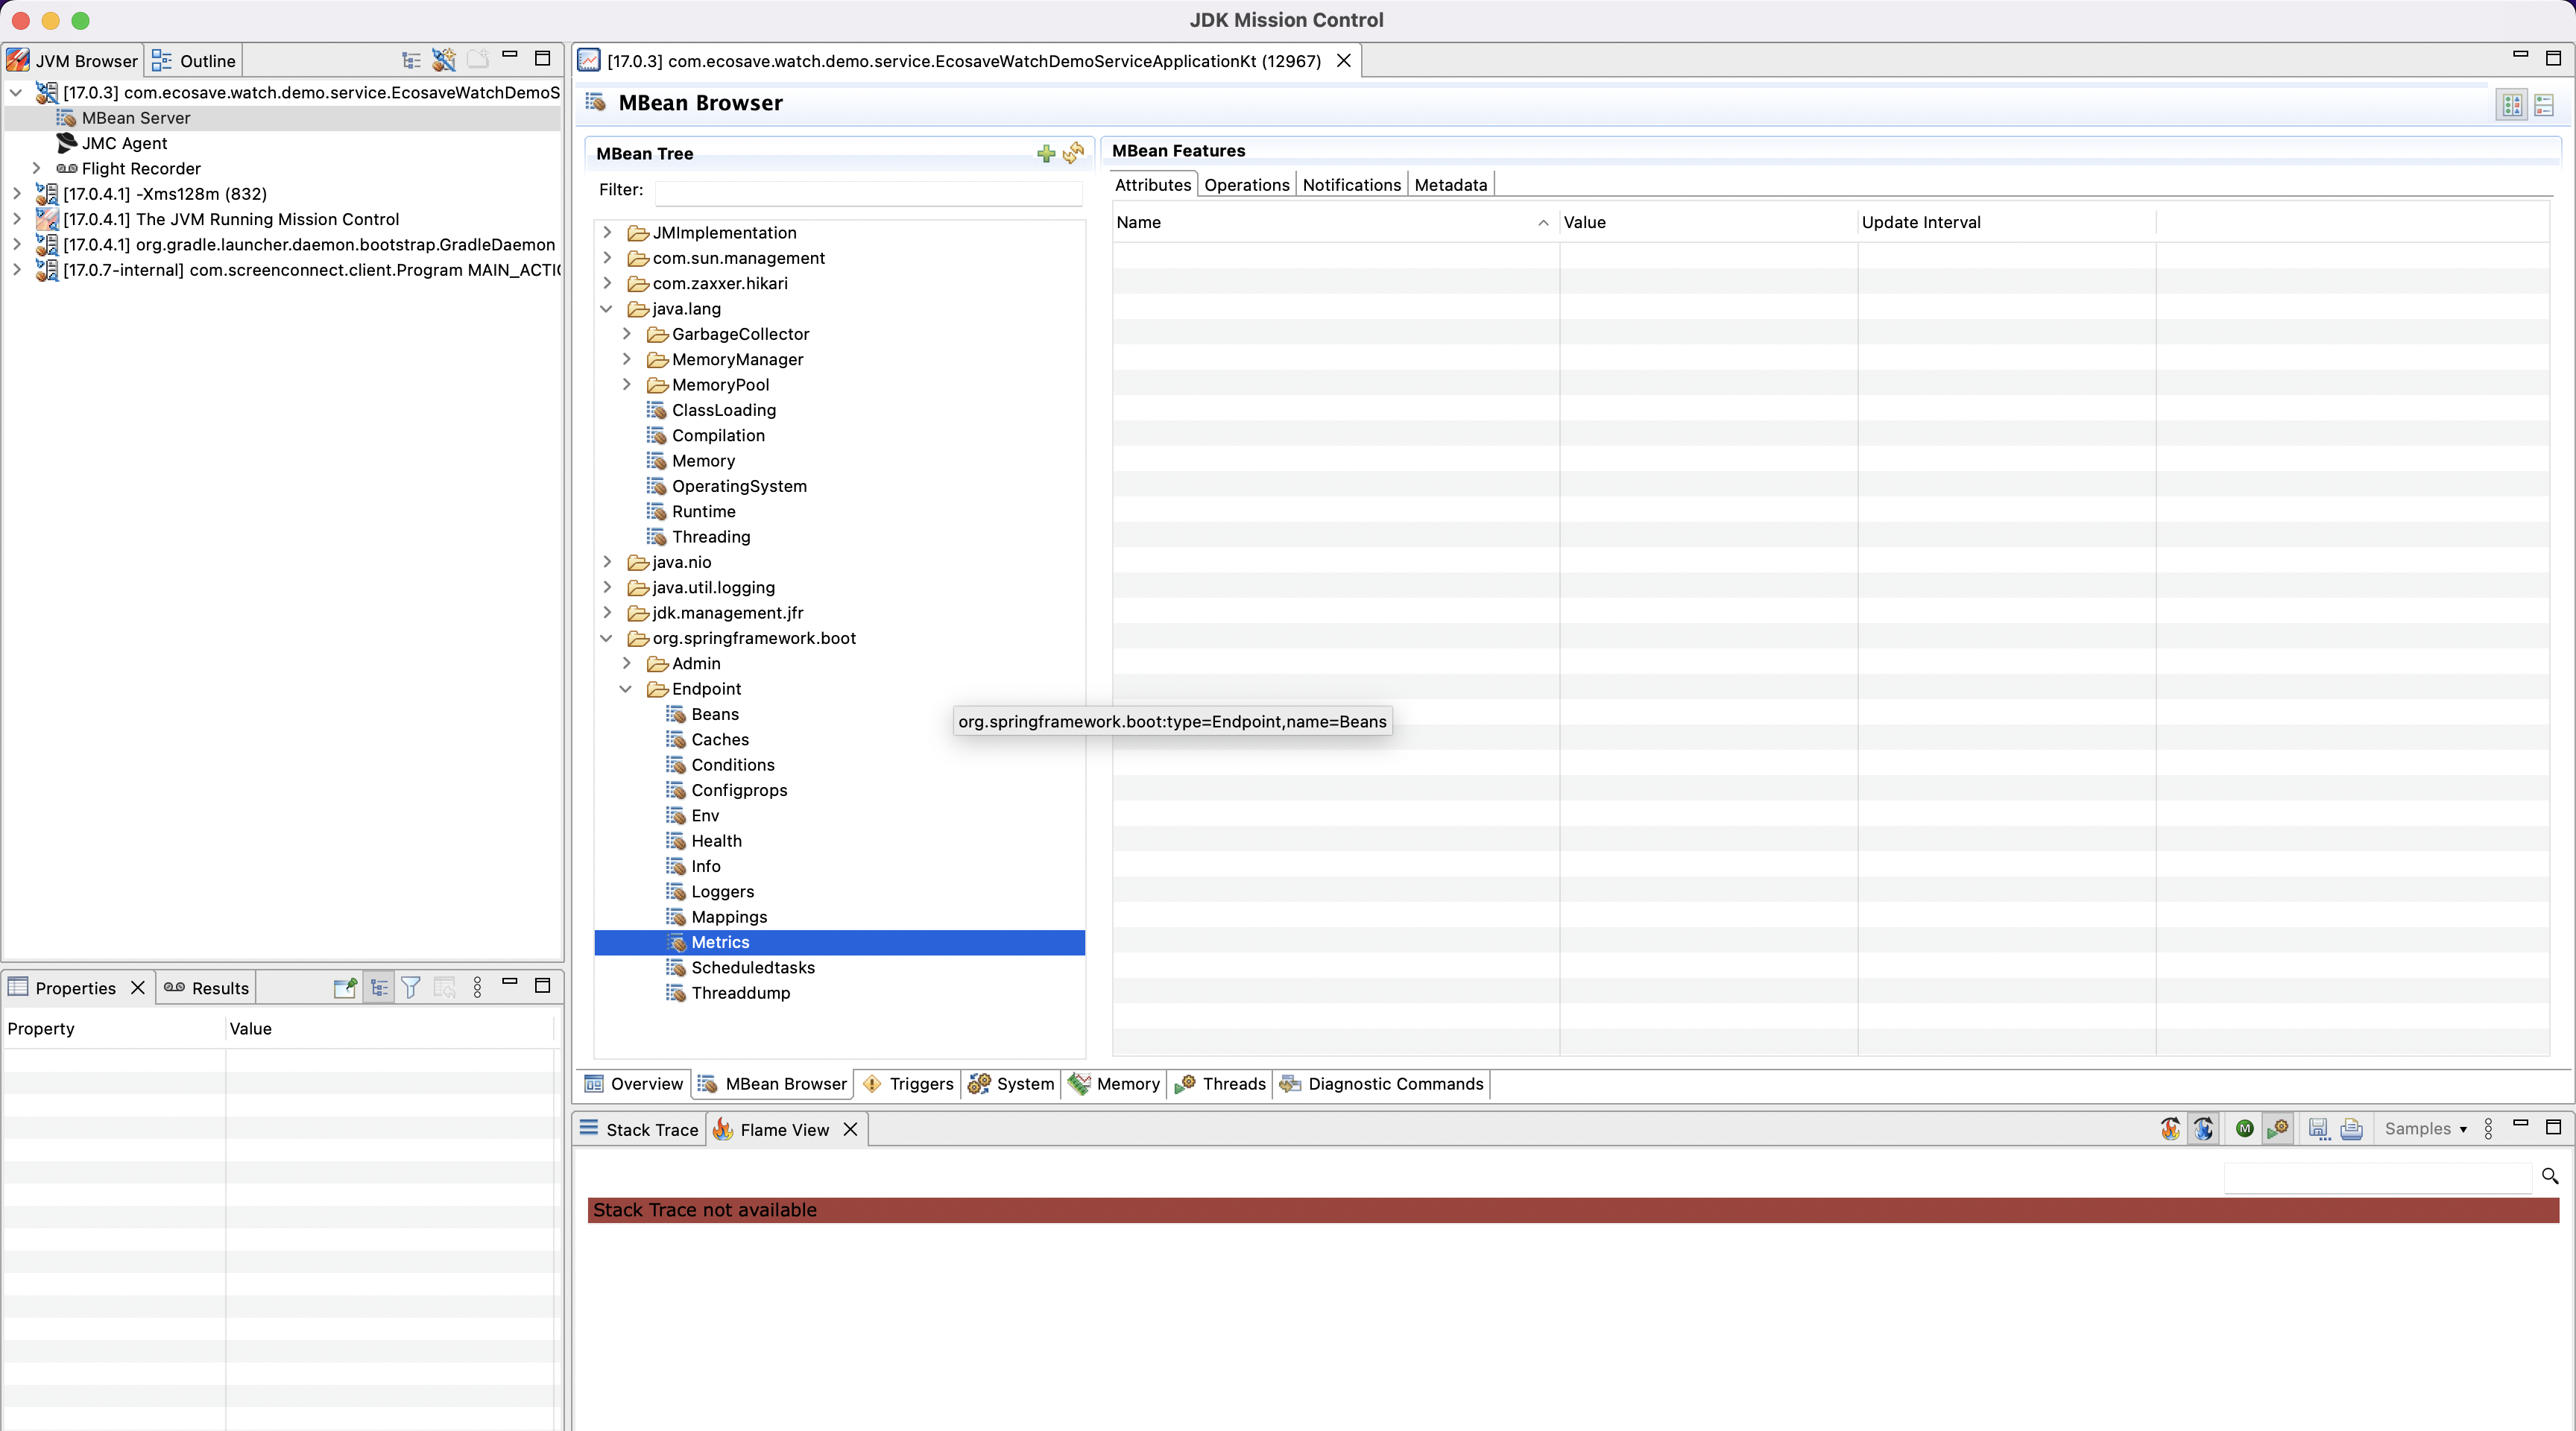The width and height of the screenshot is (2576, 1431).
Task: Click the Method Profiling icon in Flame View toolbar
Action: pyautogui.click(x=2278, y=1129)
